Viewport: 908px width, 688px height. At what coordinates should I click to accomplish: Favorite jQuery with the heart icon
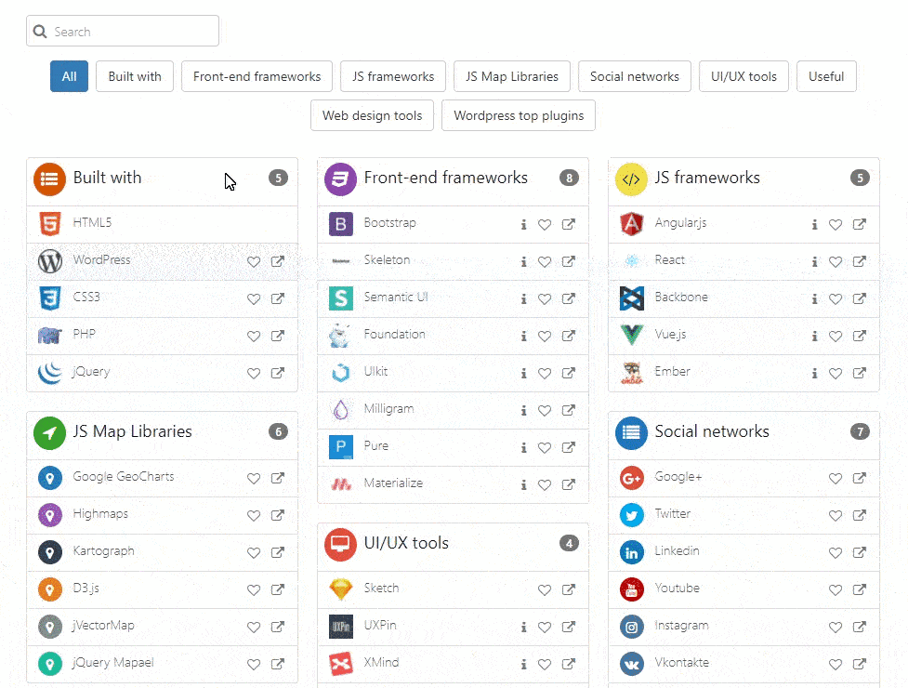[253, 373]
